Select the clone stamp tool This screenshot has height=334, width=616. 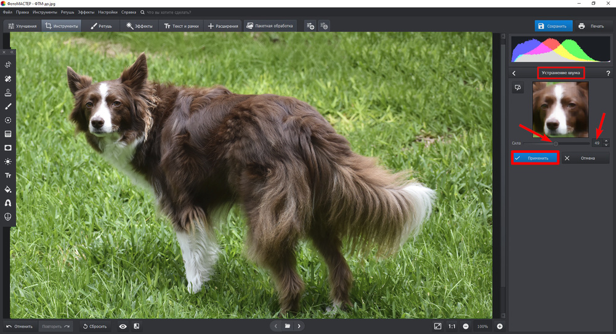pyautogui.click(x=8, y=92)
